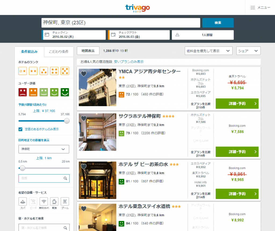Select the five-star hotel rank filter

point(65,71)
